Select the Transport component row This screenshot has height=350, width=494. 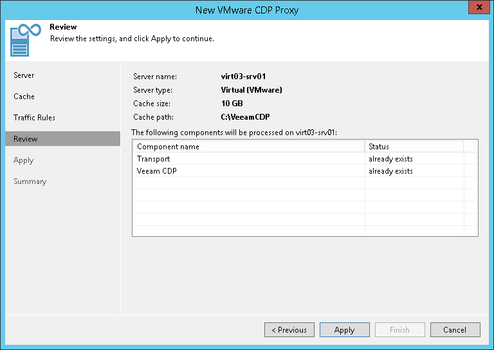(153, 159)
